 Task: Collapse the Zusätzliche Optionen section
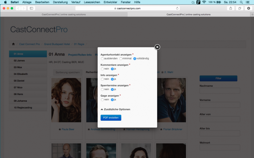coord(115,109)
